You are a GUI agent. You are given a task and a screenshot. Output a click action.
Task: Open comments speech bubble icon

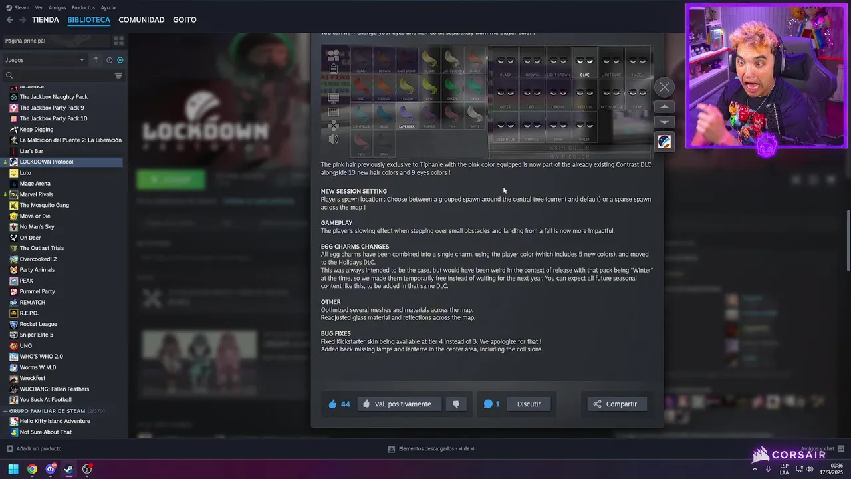tap(488, 404)
